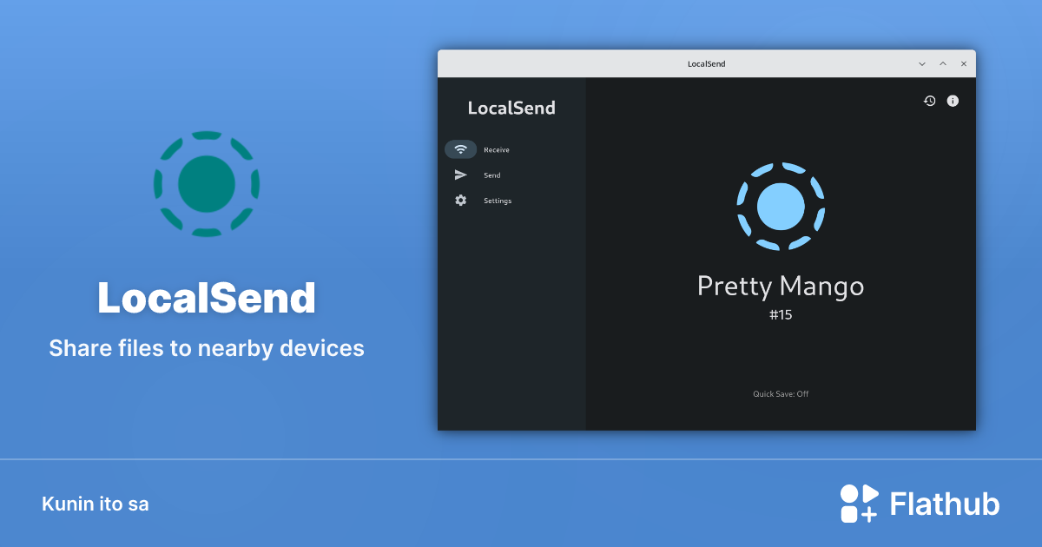Open the received files history icon

929,101
